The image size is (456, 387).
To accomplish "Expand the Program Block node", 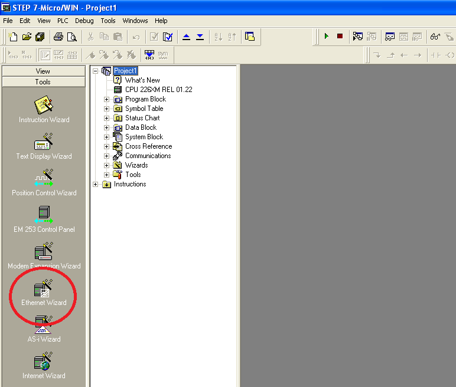I will (x=106, y=99).
